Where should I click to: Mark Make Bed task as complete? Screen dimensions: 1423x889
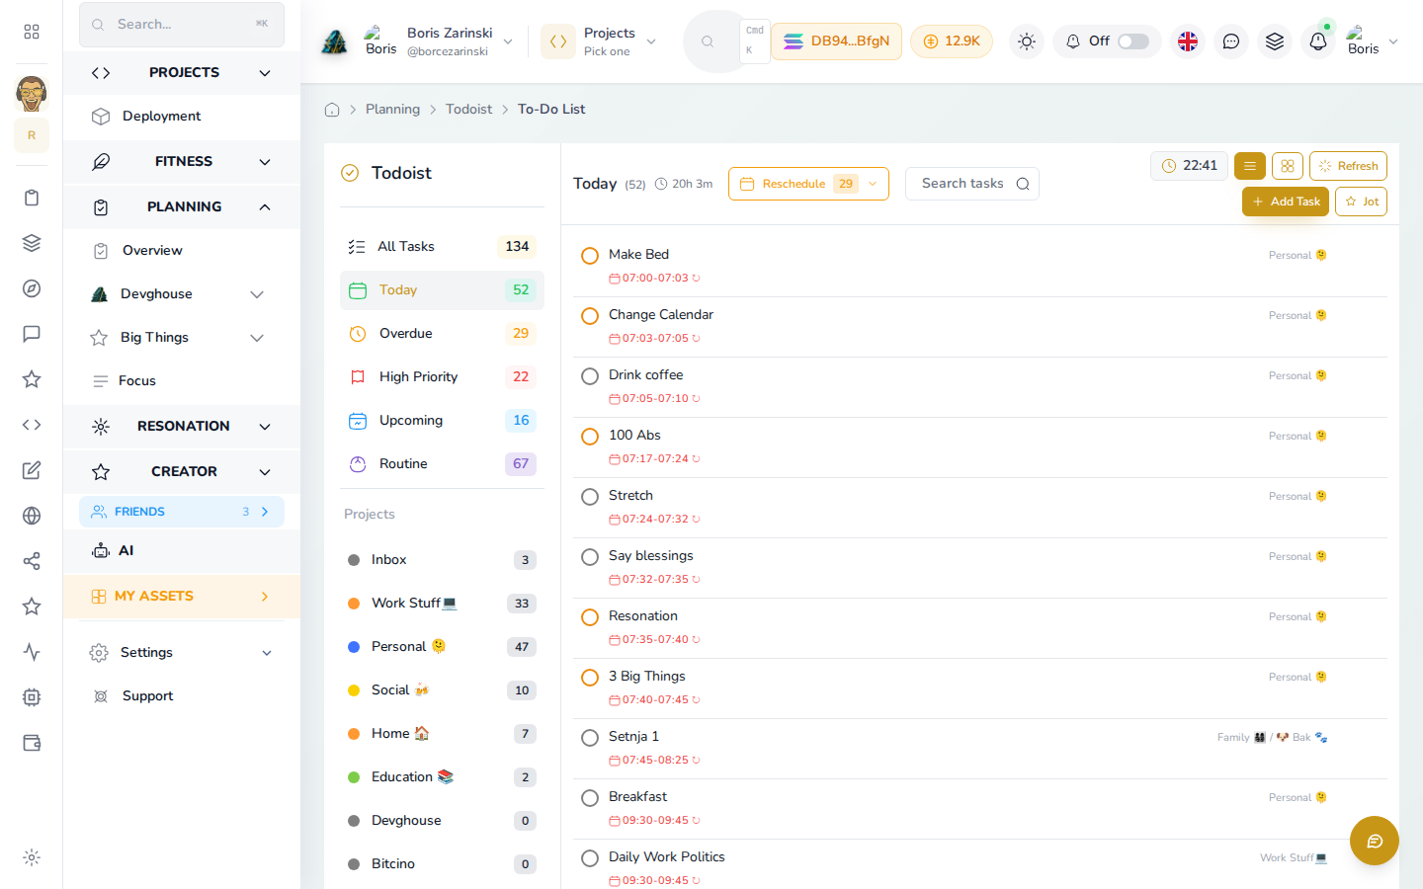coord(590,256)
